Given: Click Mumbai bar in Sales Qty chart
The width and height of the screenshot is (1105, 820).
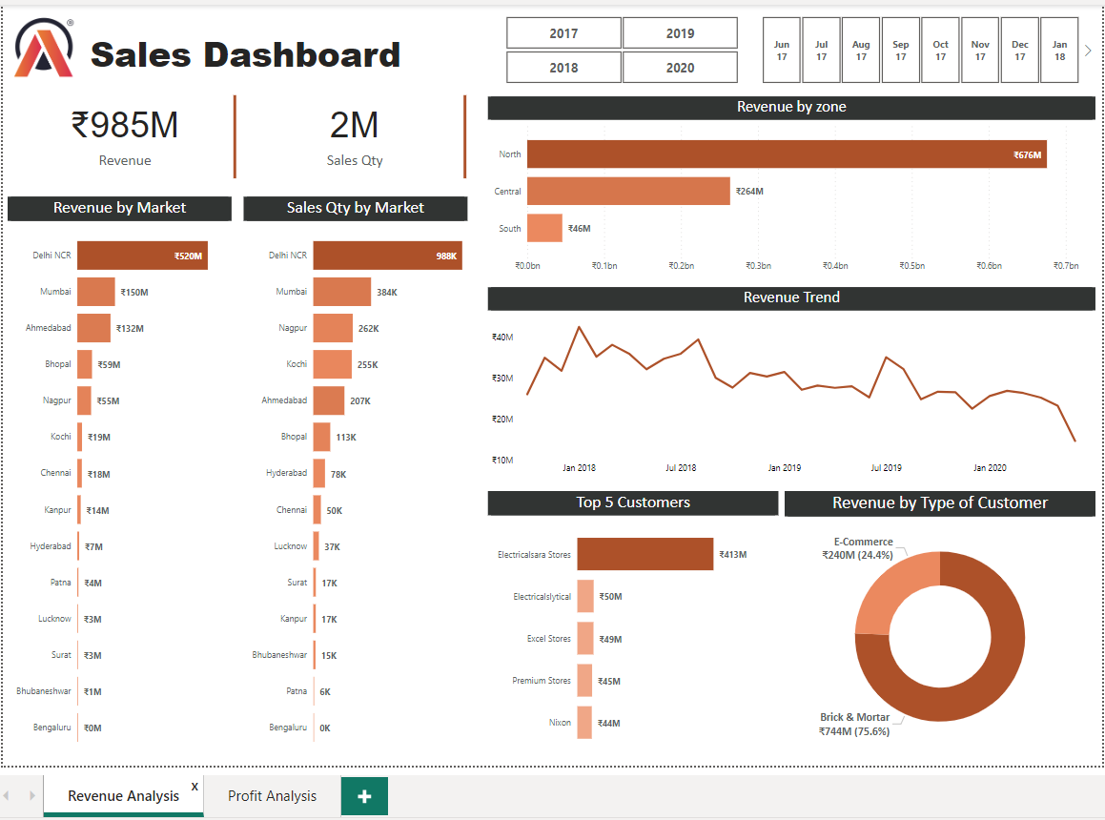Looking at the screenshot, I should pyautogui.click(x=341, y=292).
